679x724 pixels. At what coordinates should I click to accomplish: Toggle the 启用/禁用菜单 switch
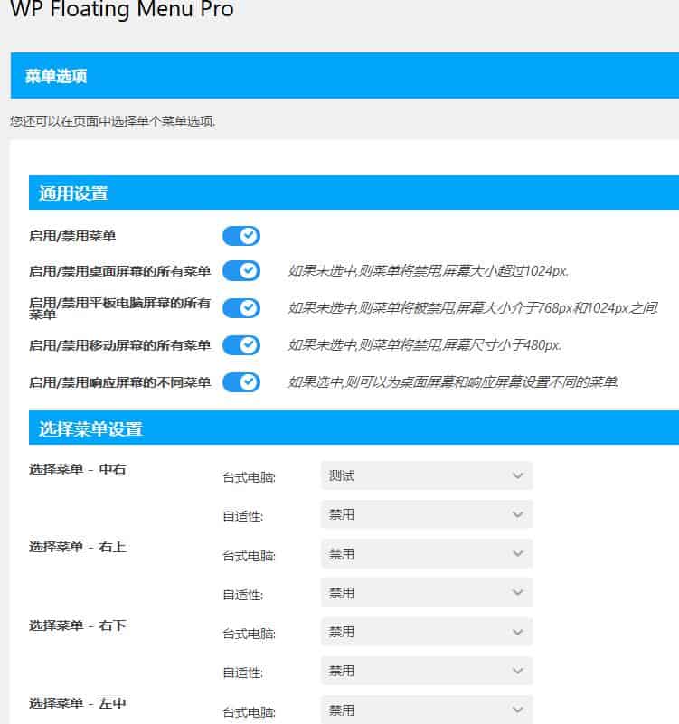(x=241, y=236)
